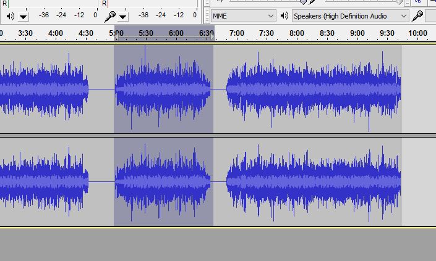The height and width of the screenshot is (261, 436).
Task: Click the -12 mark on the playback meter
Action: pyautogui.click(x=79, y=15)
